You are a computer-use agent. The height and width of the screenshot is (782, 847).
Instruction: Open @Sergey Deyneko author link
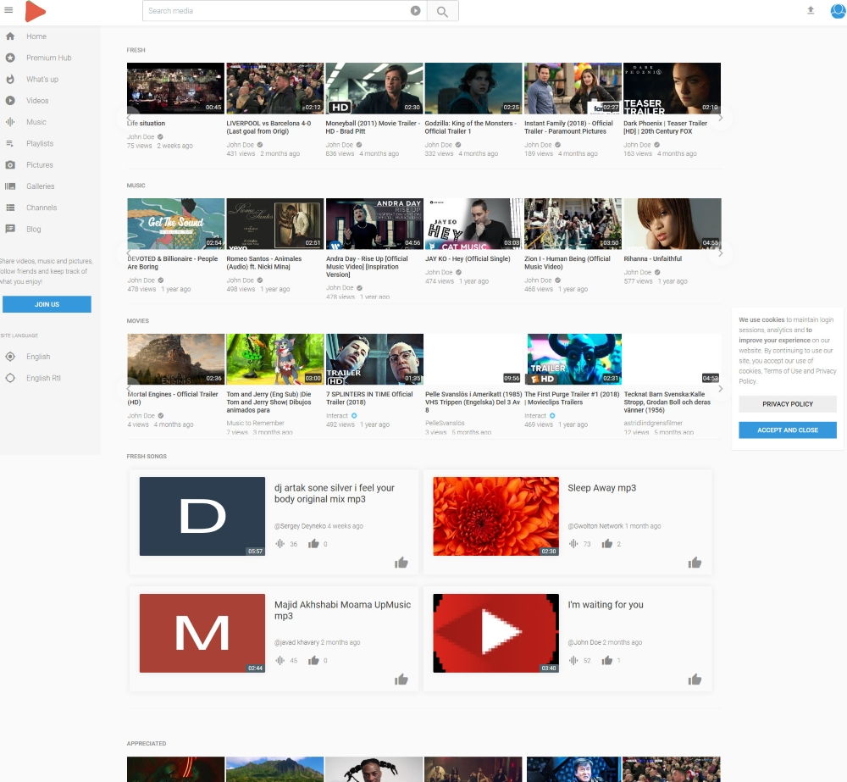(x=300, y=526)
